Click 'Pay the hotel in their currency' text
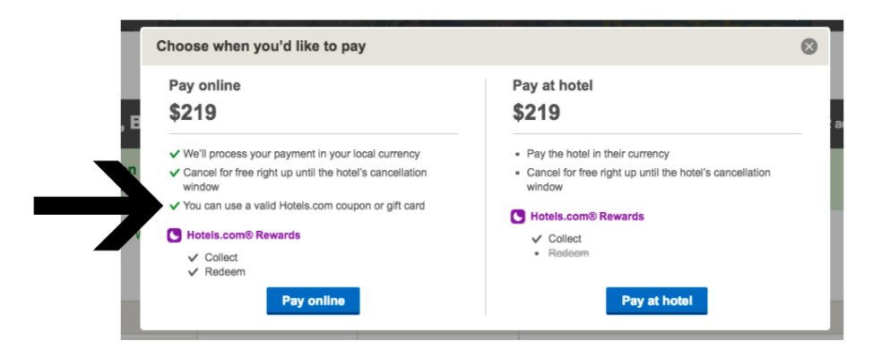 click(x=598, y=154)
